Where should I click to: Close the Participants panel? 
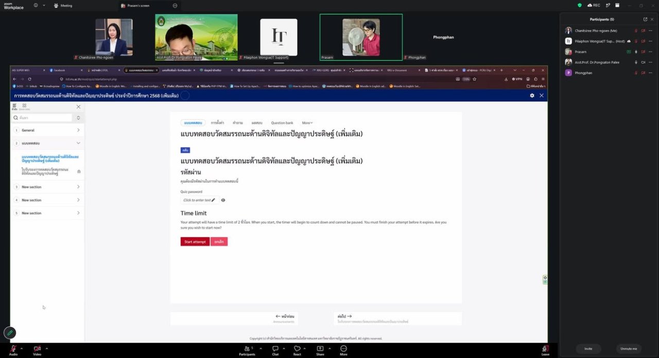(x=653, y=19)
